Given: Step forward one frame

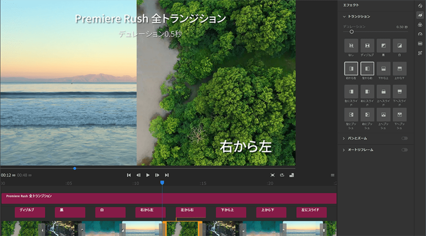Looking at the screenshot, I should [157, 175].
